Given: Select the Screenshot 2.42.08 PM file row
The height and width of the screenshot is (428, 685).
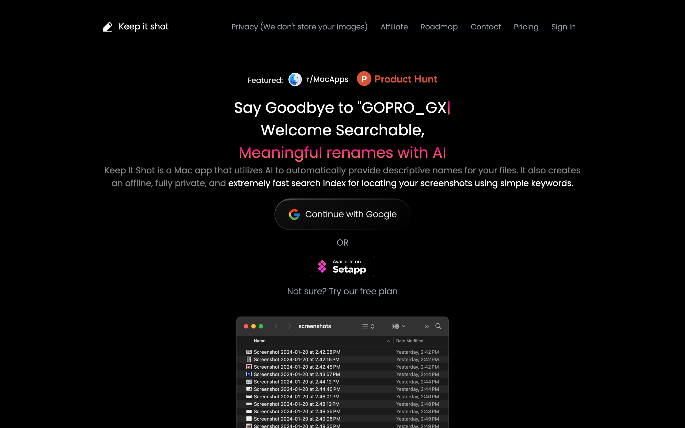Looking at the screenshot, I should point(297,352).
